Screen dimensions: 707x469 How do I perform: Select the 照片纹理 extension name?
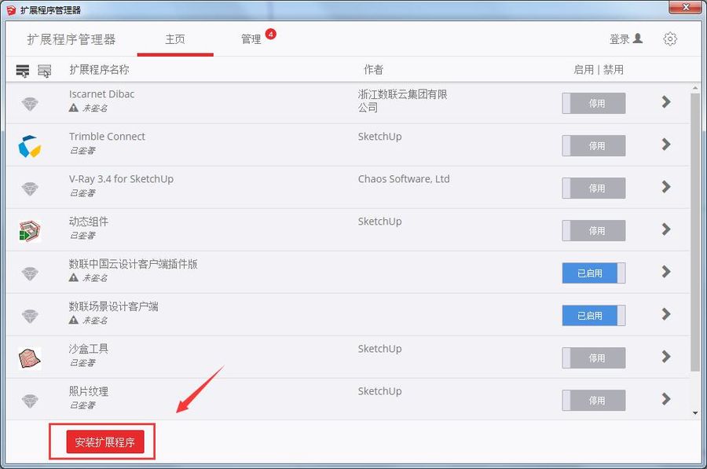[x=88, y=391]
